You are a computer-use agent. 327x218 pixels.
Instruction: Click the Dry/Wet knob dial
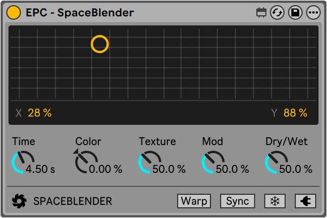click(277, 162)
